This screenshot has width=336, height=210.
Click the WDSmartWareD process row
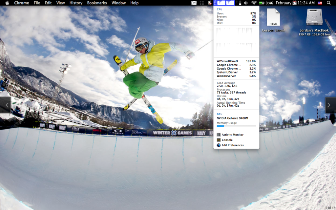[x=236, y=61]
